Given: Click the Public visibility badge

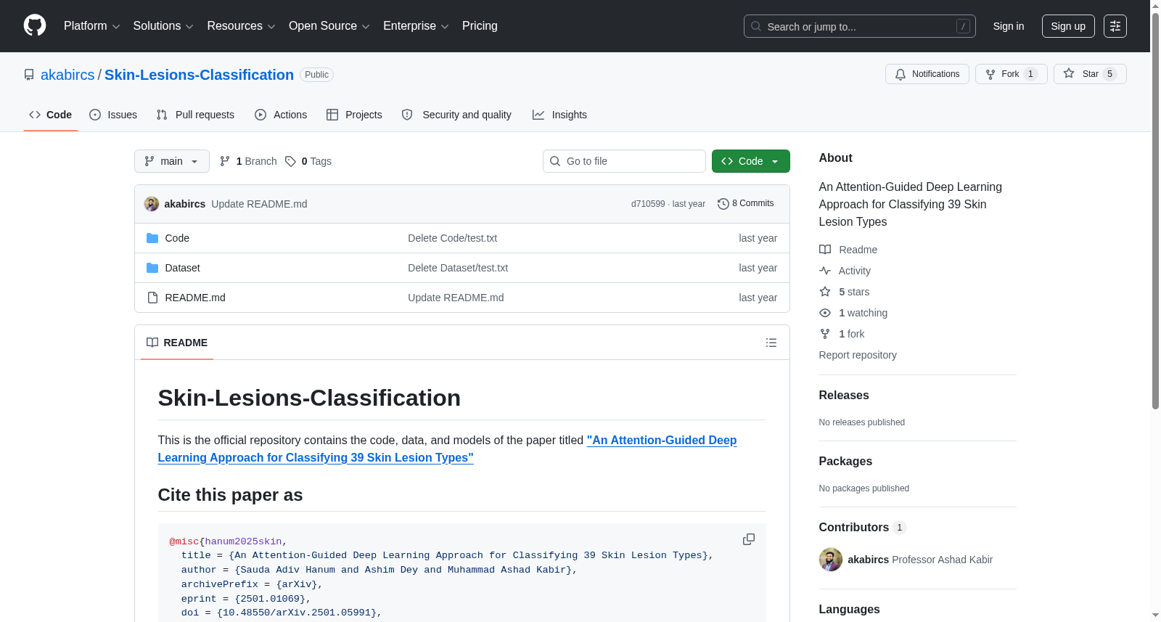Looking at the screenshot, I should coord(316,75).
